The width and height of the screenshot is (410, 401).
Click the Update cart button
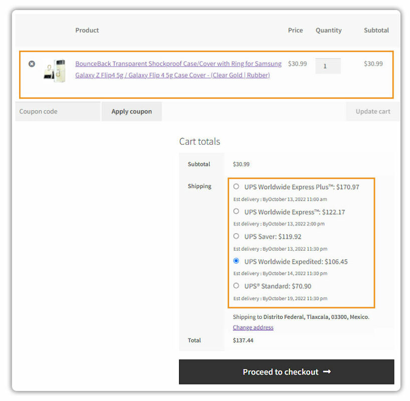pos(373,111)
